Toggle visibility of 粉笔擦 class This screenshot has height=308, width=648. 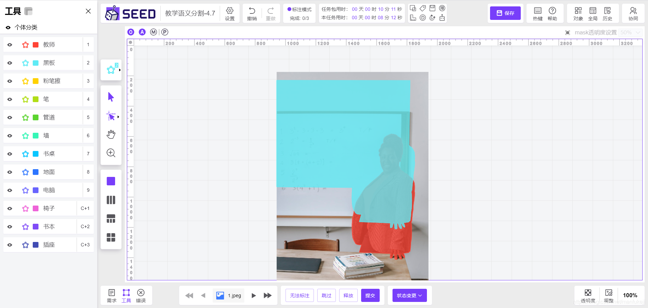(10, 81)
